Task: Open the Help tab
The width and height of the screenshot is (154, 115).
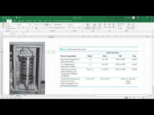Action: (x=50, y=21)
